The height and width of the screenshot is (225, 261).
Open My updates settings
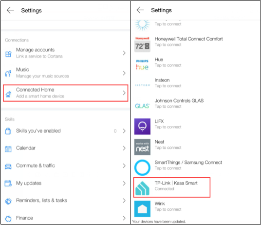(65, 184)
